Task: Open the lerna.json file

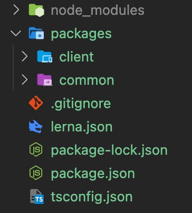Action: point(82,127)
